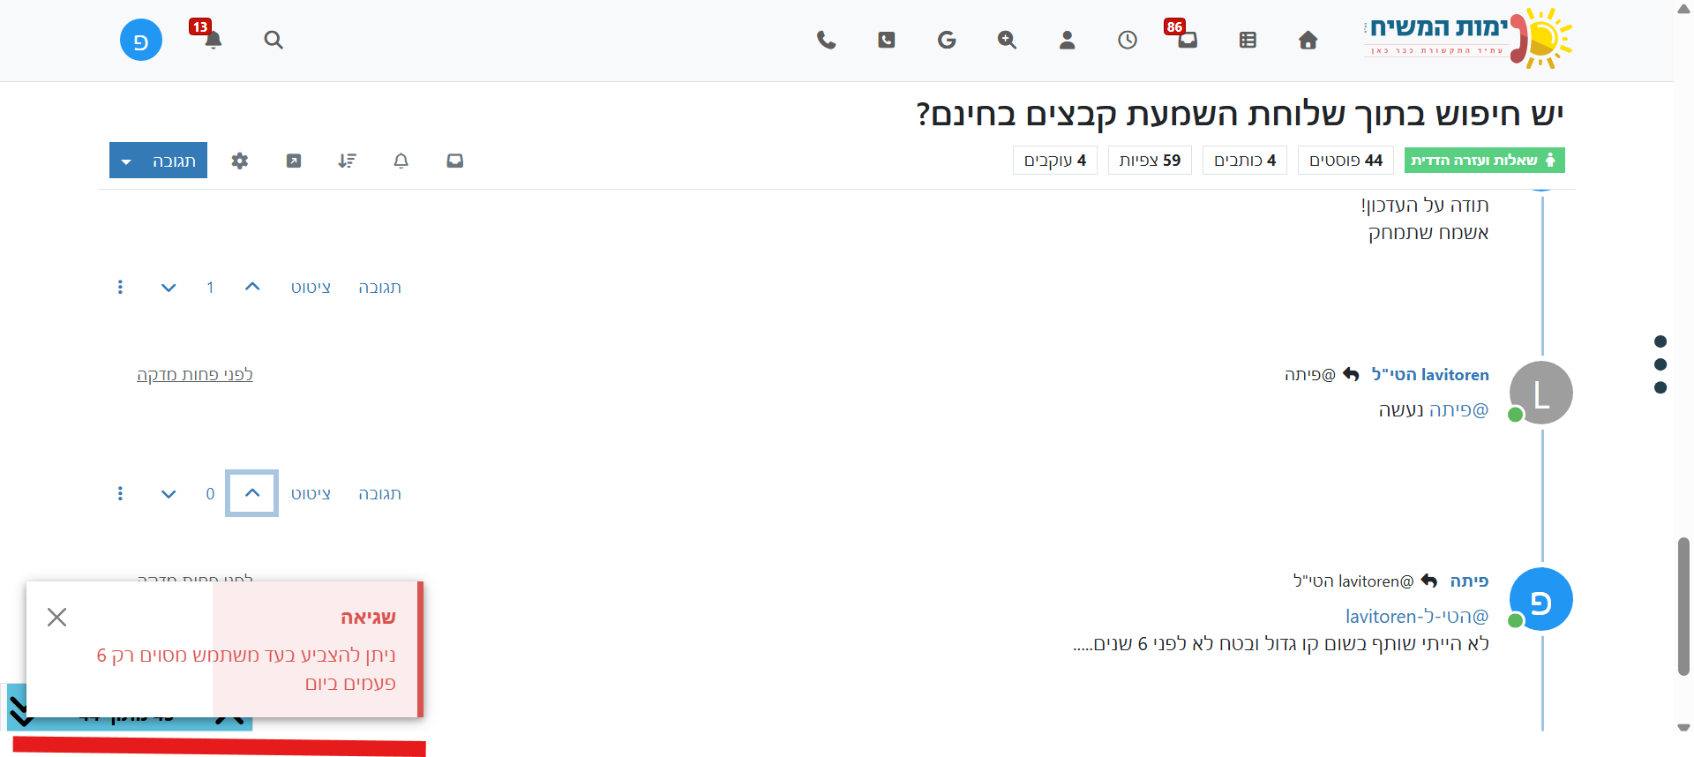Open notifications bell with 13 badge

[212, 38]
